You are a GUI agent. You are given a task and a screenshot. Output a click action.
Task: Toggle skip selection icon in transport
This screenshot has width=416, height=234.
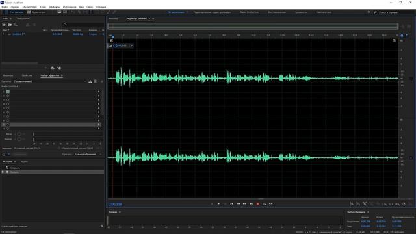271,203
